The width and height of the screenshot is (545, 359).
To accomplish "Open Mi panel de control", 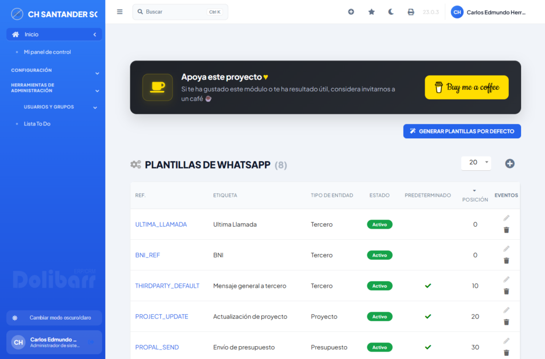I will [47, 52].
